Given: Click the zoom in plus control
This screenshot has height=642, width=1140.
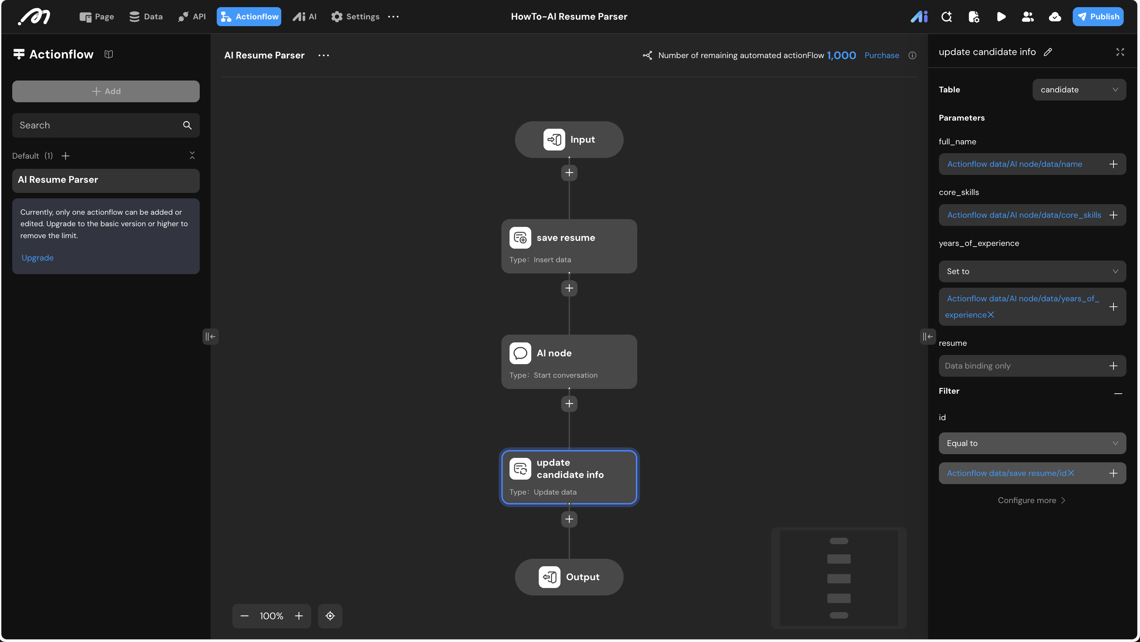Looking at the screenshot, I should point(299,616).
